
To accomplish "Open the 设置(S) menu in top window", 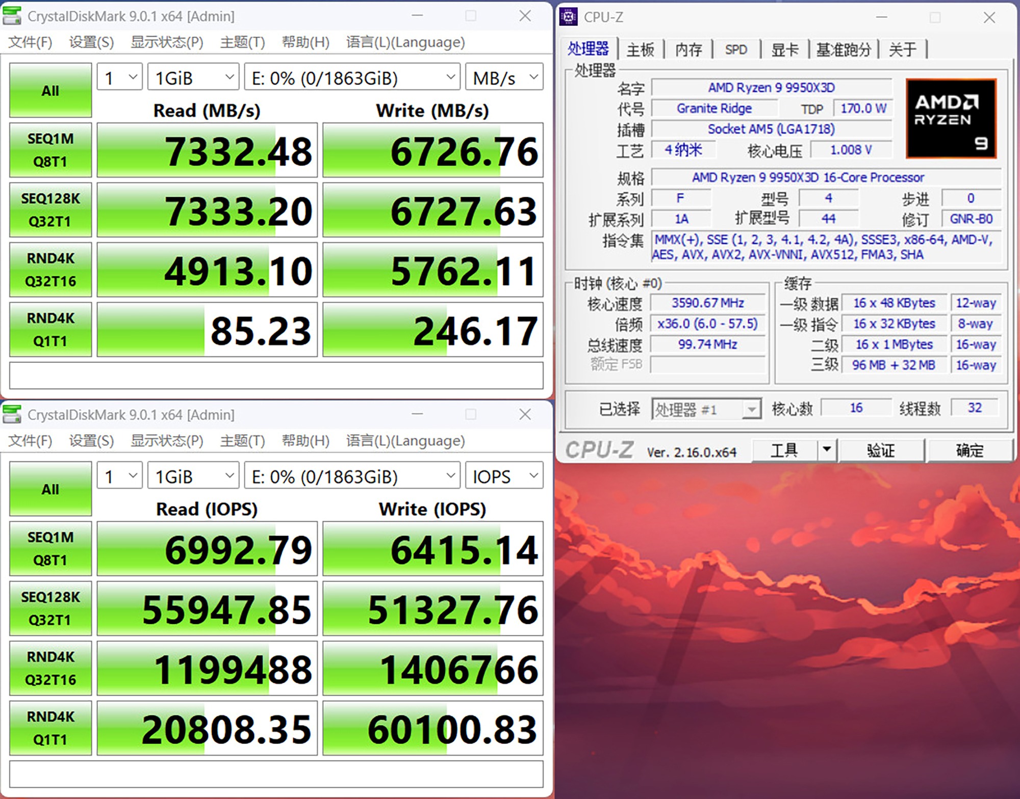I will click(91, 42).
